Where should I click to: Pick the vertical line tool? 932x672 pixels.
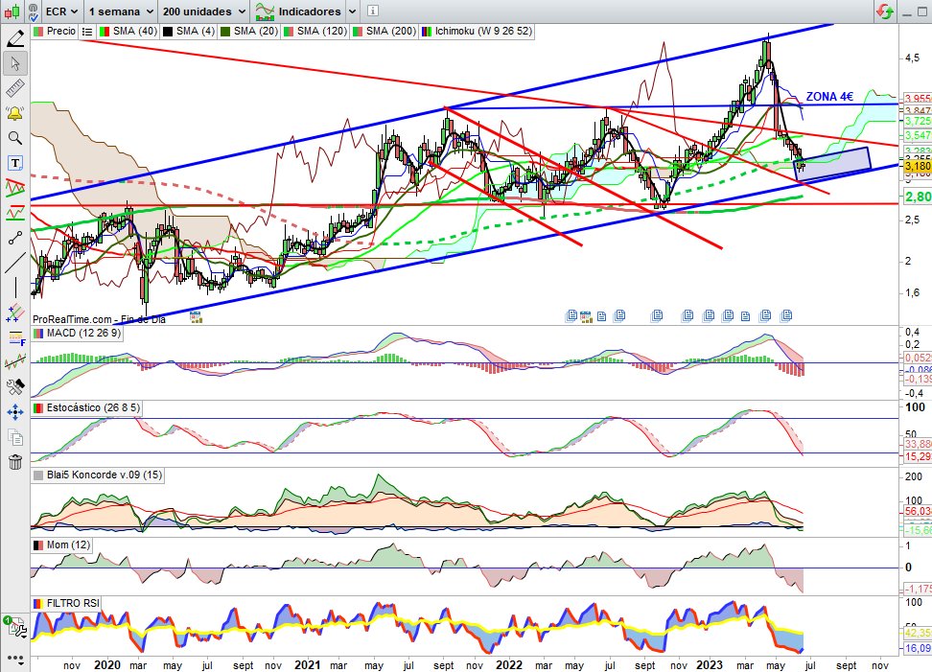(x=14, y=288)
